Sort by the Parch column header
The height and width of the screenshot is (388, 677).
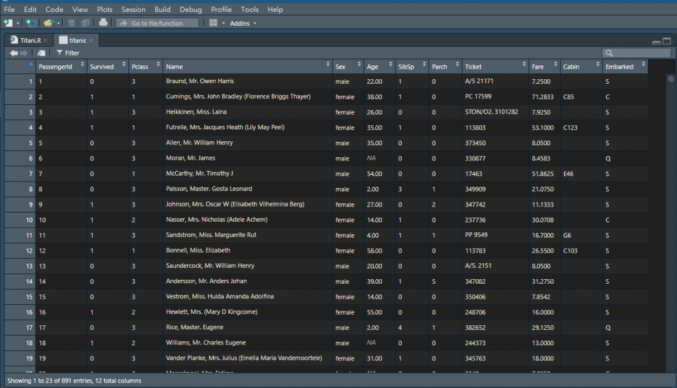click(x=445, y=67)
